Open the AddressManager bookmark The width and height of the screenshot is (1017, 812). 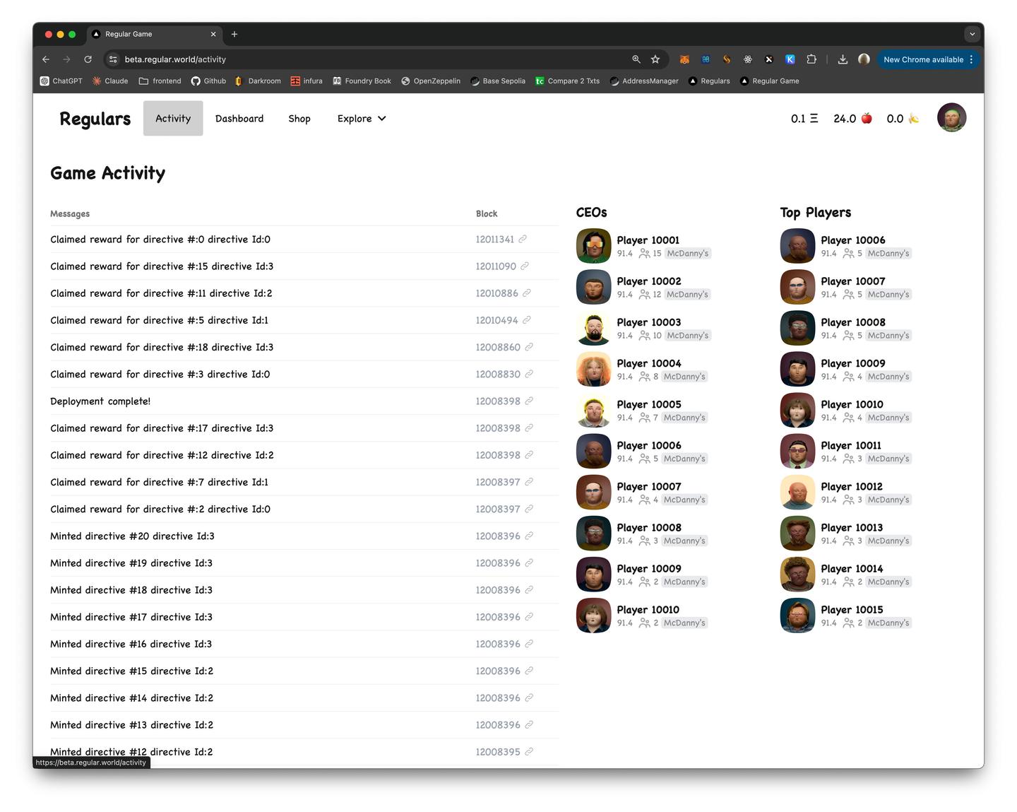click(644, 81)
